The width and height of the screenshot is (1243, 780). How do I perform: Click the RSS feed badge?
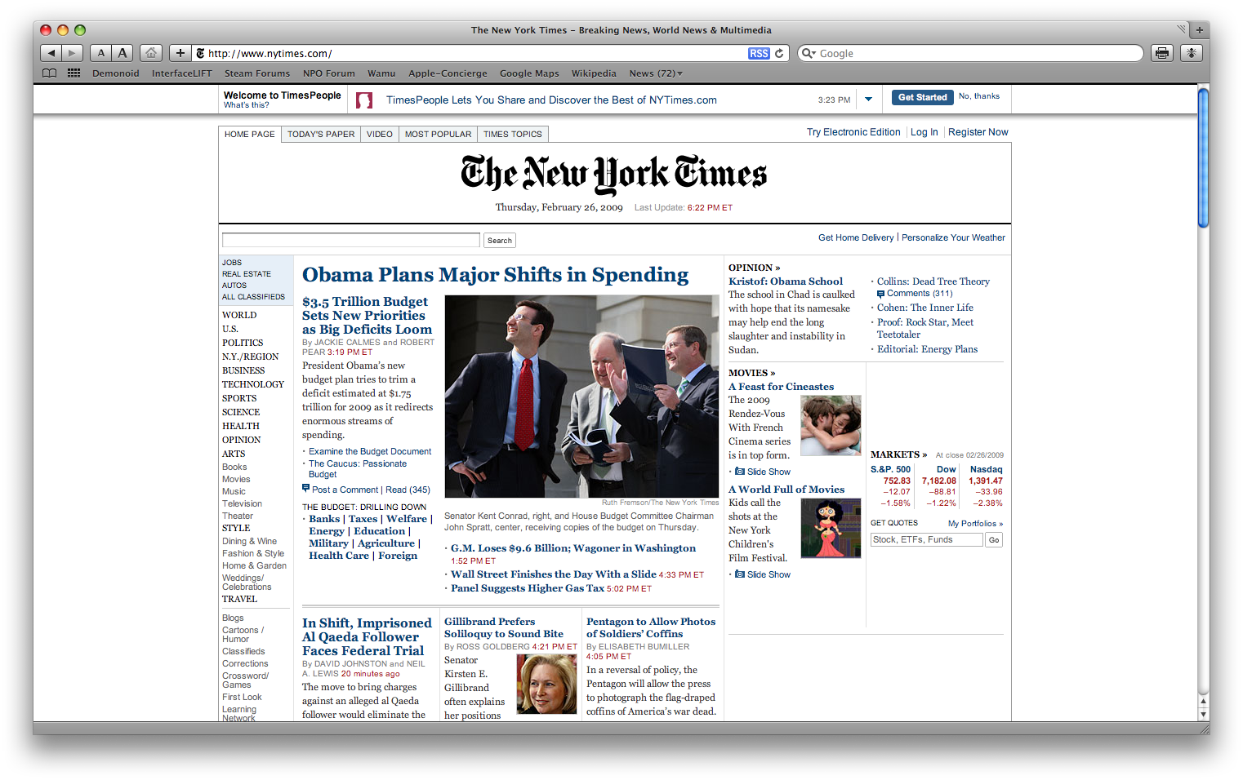(759, 53)
